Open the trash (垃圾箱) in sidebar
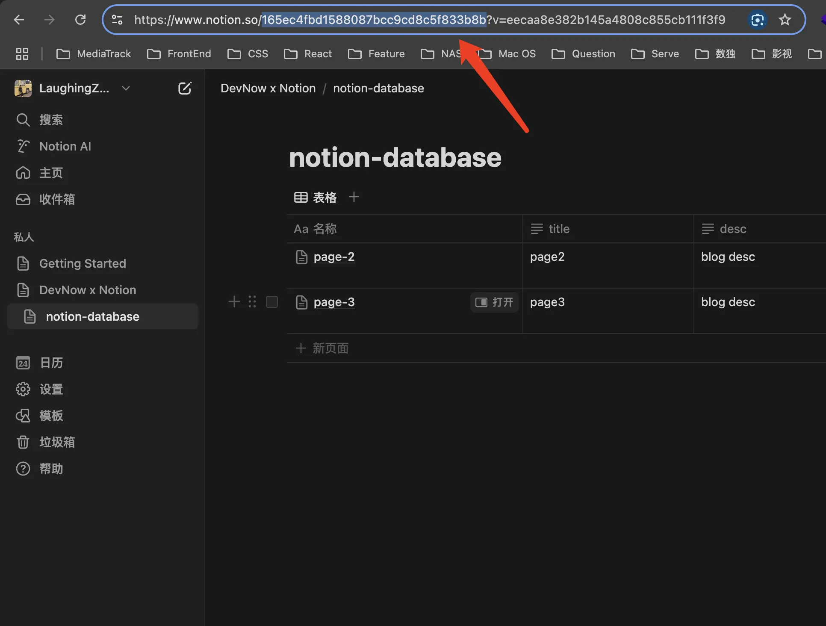The height and width of the screenshot is (626, 826). pyautogui.click(x=23, y=443)
